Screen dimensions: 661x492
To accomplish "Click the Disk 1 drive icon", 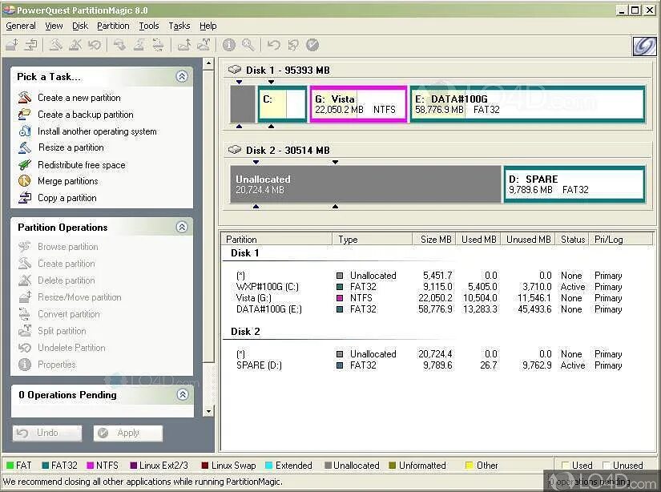I will (x=235, y=70).
